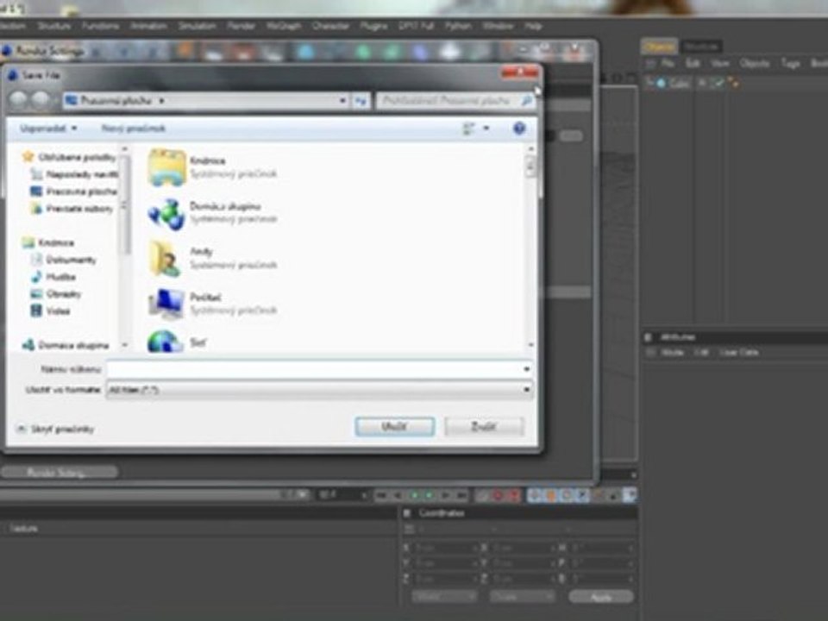This screenshot has height=621, width=828.
Task: Open Scale dropdown in Coordinates panel
Action: (x=522, y=597)
